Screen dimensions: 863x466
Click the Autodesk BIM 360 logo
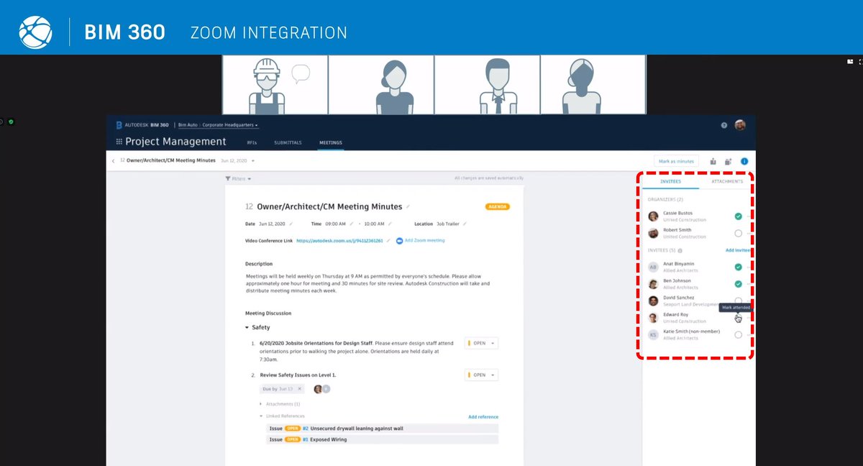click(142, 125)
